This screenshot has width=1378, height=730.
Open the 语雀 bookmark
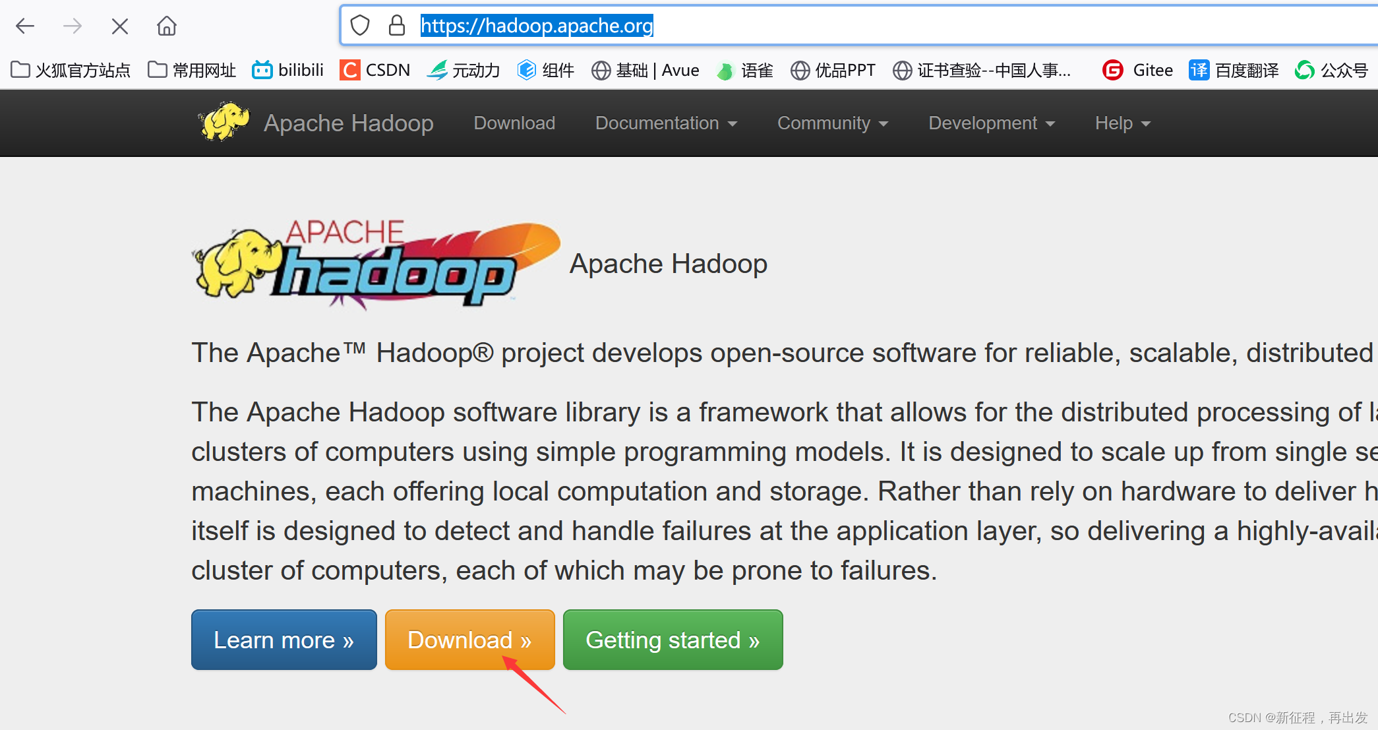745,70
